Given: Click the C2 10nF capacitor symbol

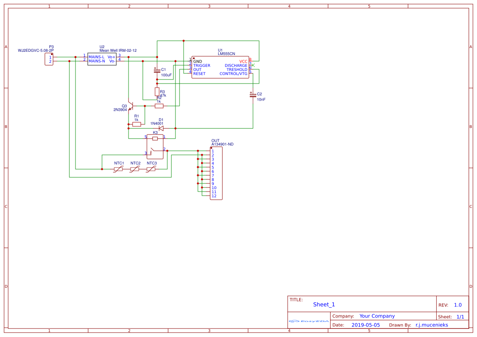Looking at the screenshot, I should 253,95.
